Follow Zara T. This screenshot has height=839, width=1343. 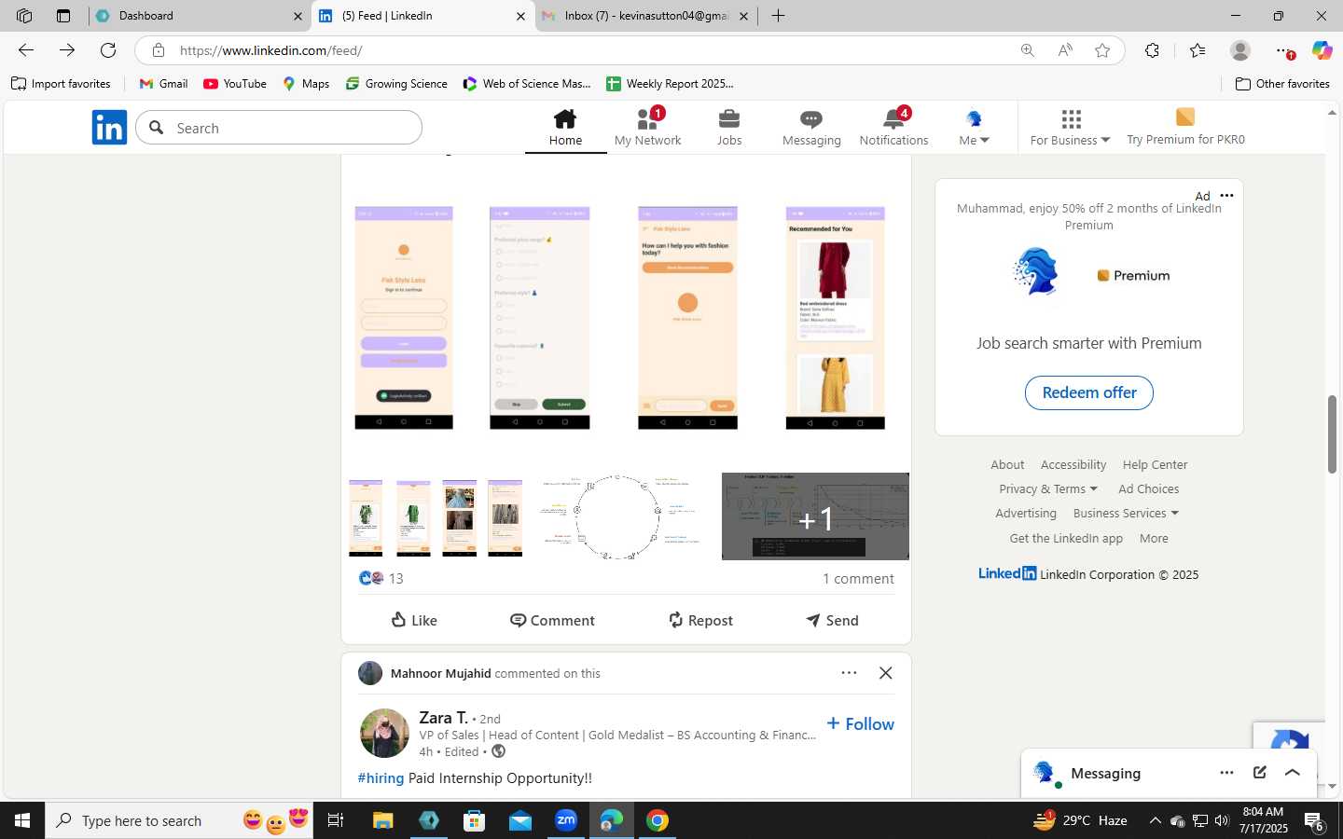pos(860,723)
